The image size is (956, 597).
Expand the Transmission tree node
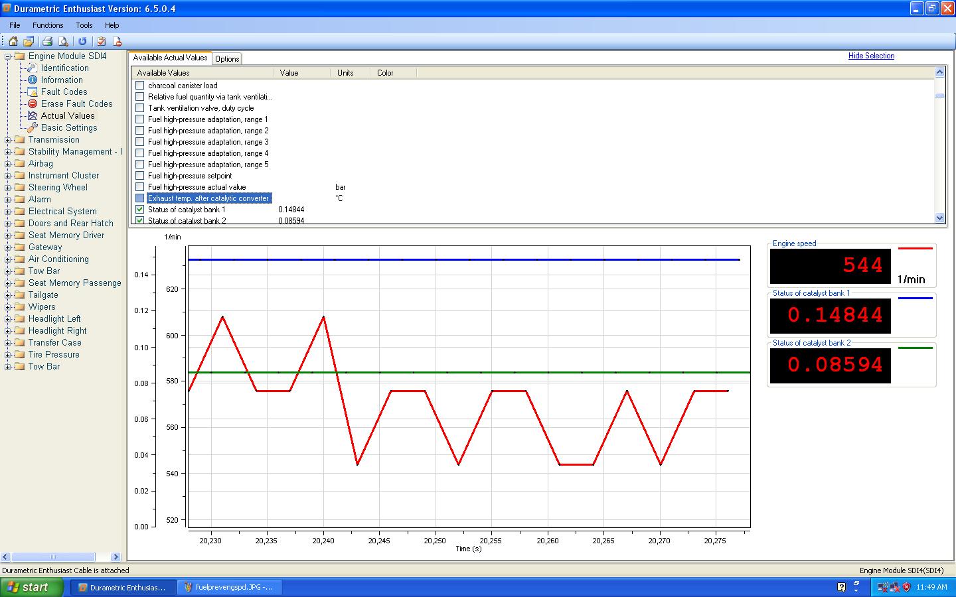coord(8,140)
